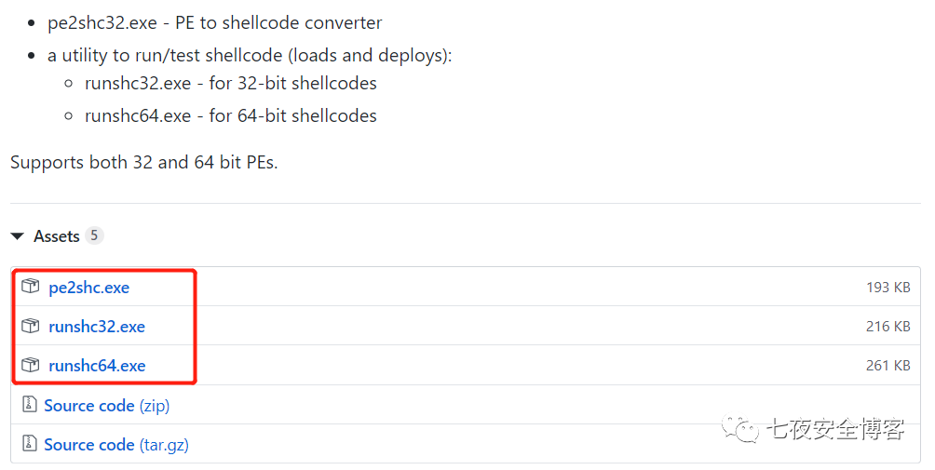Click the Assets heading label
935x470 pixels.
(x=56, y=236)
